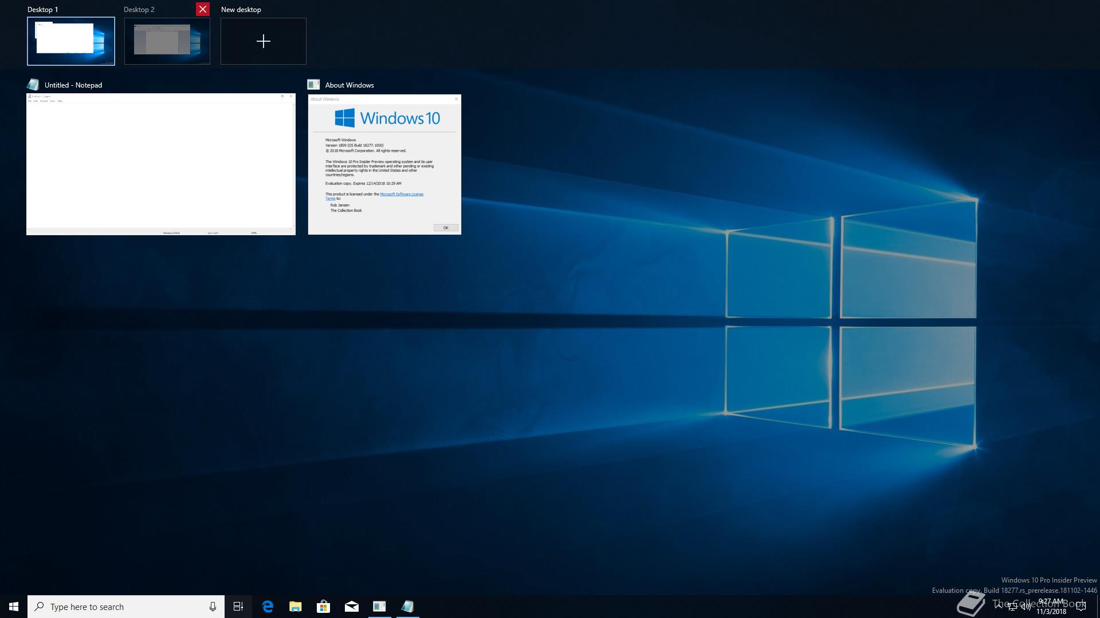Close Desktop 2 with red X
1100x618 pixels.
tap(203, 9)
